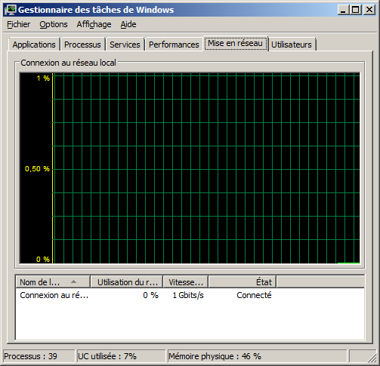The width and height of the screenshot is (380, 366).
Task: Sort by the État column header
Action: pos(243,282)
